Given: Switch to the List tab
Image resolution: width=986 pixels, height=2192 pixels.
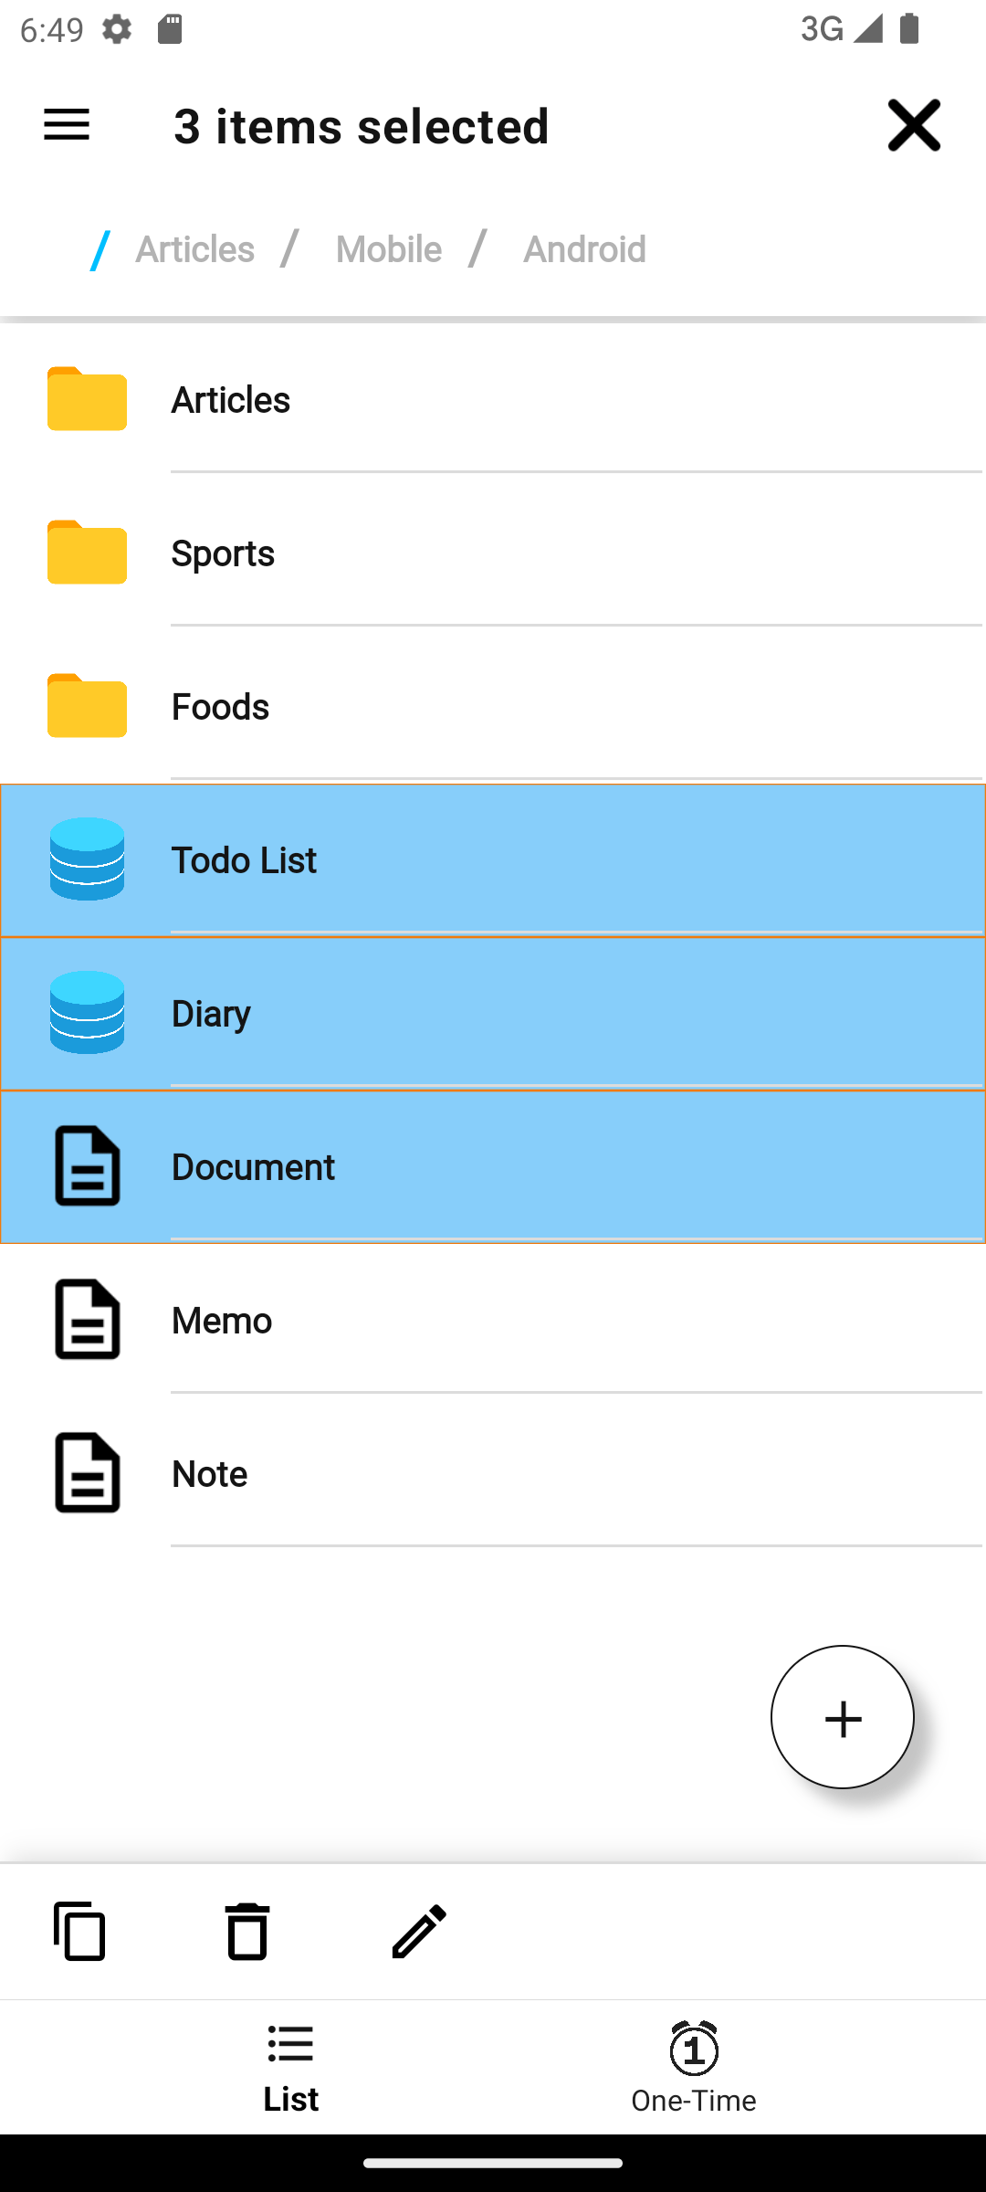Looking at the screenshot, I should (290, 2068).
